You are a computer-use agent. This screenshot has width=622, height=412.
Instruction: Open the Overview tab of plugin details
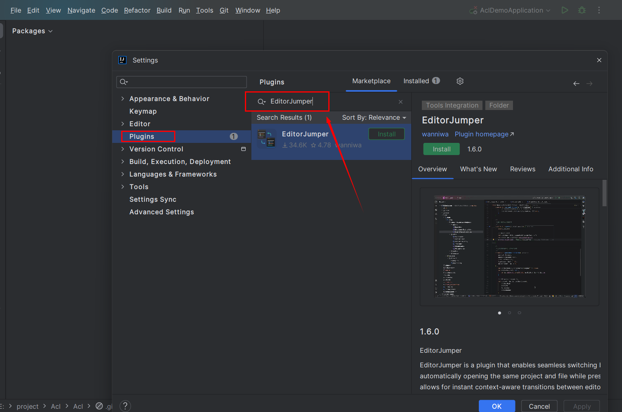(432, 169)
